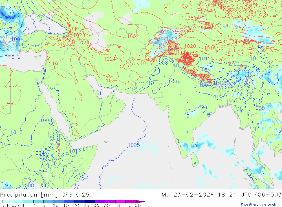Click the 35 to 40 mm legend swatch

(110, 201)
